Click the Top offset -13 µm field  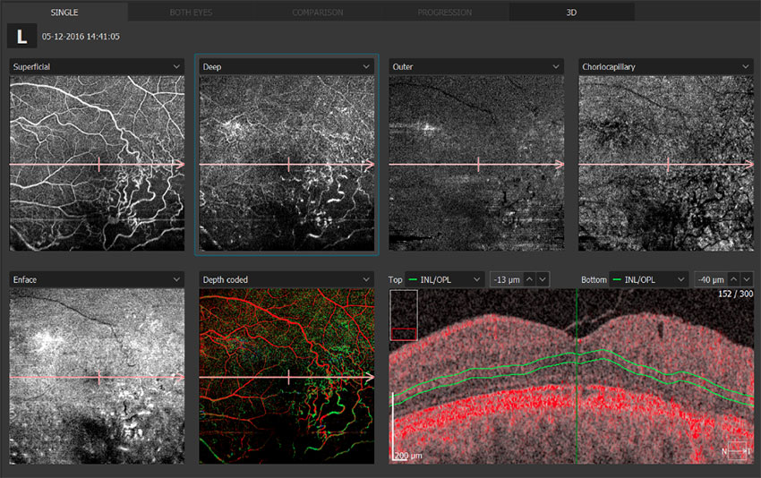tap(506, 279)
